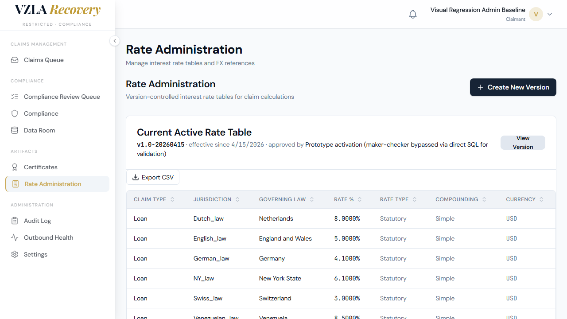Click the 3.0000% rate value

[347, 298]
